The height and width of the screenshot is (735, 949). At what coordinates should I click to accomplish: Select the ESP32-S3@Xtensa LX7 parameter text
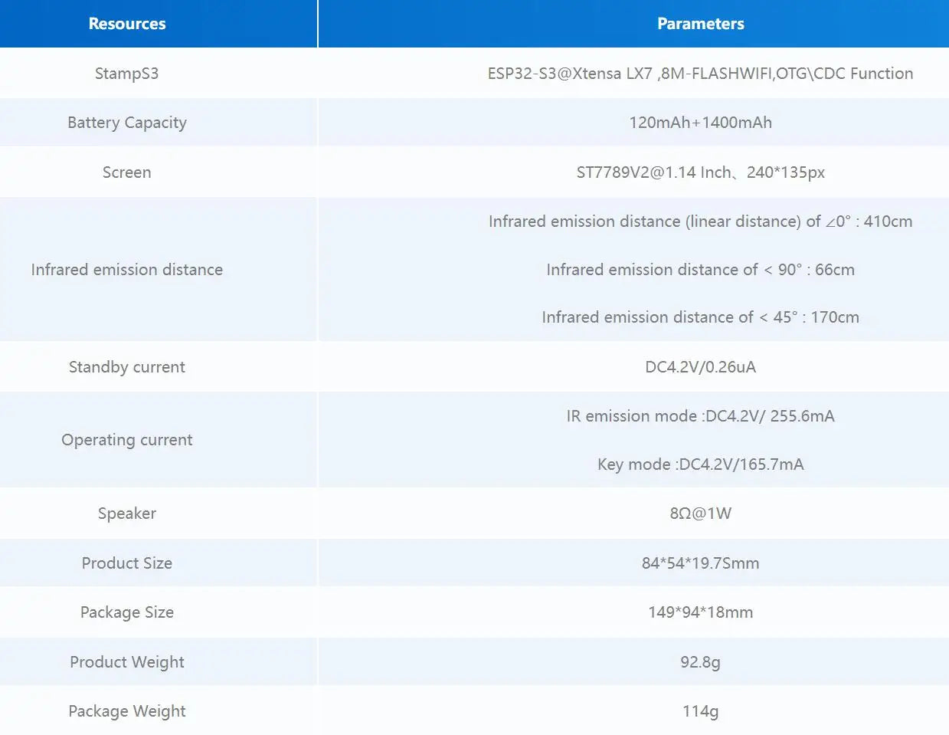coord(700,74)
